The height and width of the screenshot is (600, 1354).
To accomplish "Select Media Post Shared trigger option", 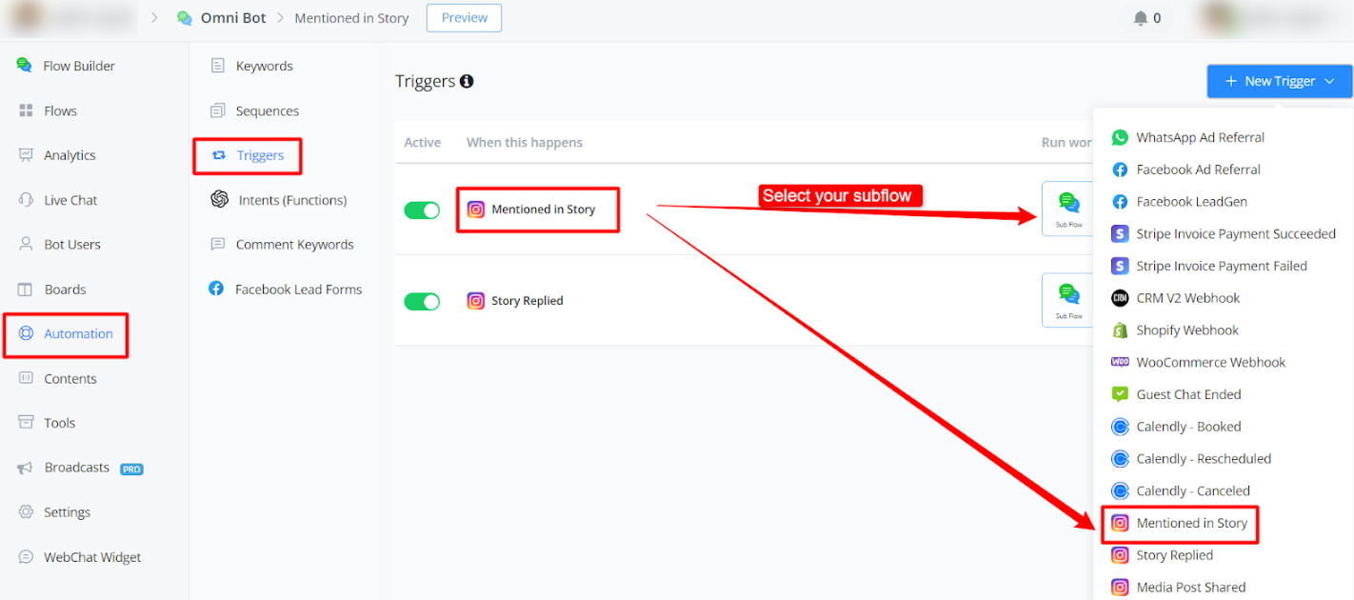I will (1190, 588).
